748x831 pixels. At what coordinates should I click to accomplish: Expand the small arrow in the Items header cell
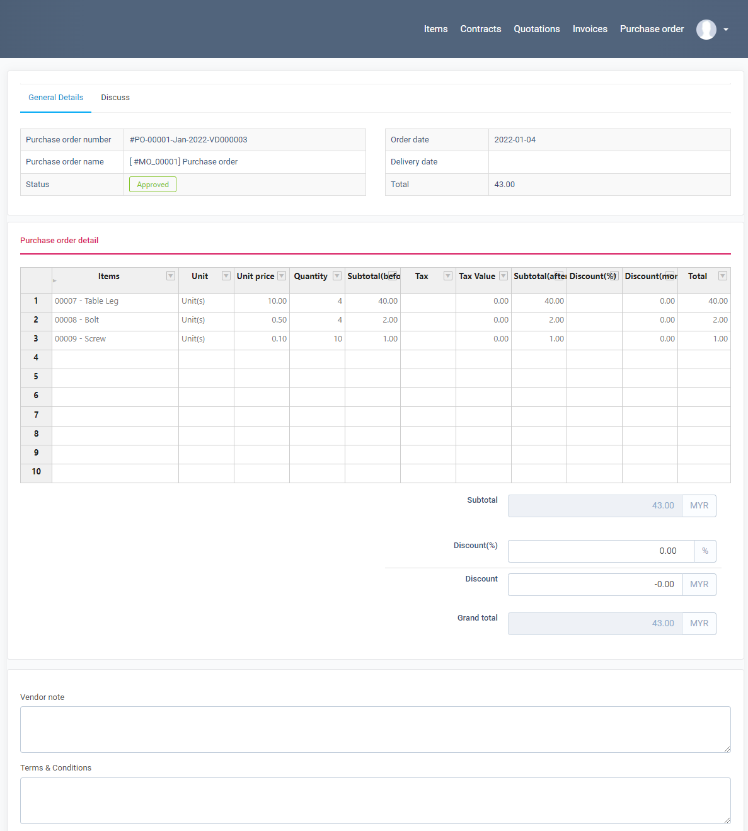[x=54, y=279]
